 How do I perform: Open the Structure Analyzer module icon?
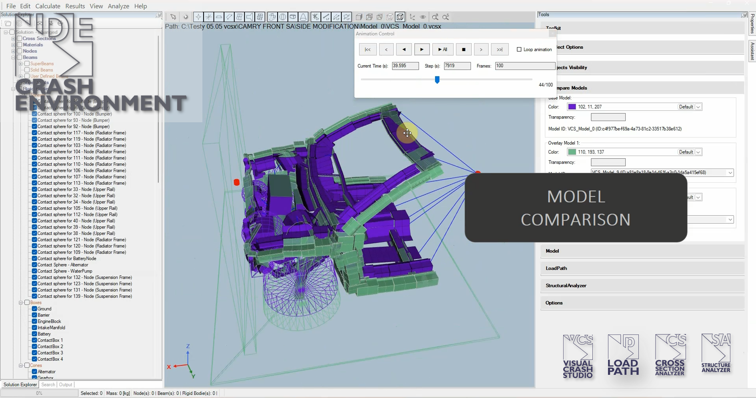click(x=716, y=353)
